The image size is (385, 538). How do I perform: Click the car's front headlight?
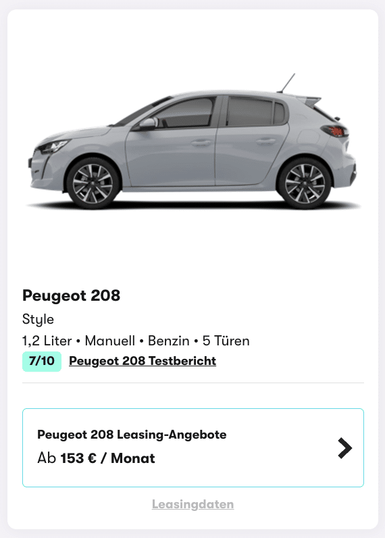(x=51, y=147)
